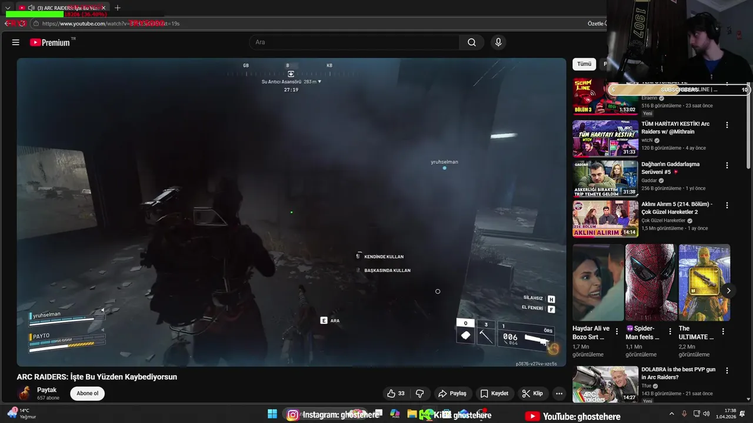Image resolution: width=753 pixels, height=423 pixels.
Task: Click the video title ARC RAIDERS heading
Action: [97, 377]
